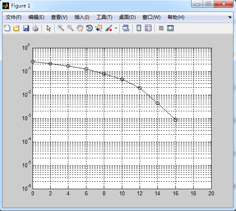The image size is (236, 211).
Task: Expand the Brush color dropdown arrow
Action: click(116, 28)
